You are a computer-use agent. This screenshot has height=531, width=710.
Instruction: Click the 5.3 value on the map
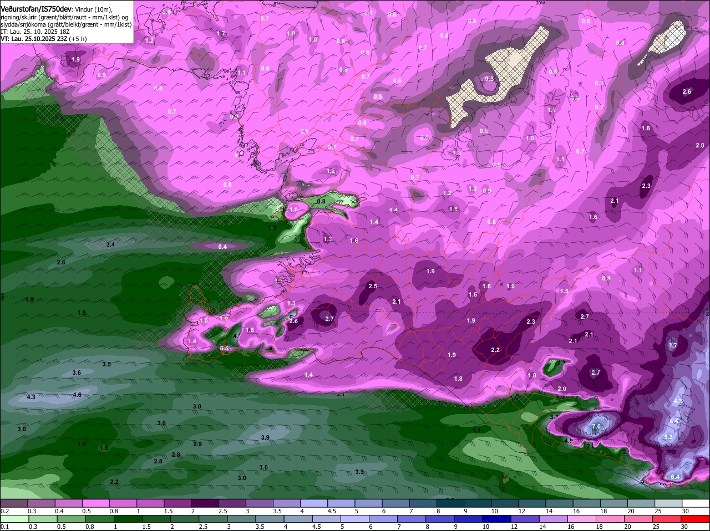click(x=668, y=437)
